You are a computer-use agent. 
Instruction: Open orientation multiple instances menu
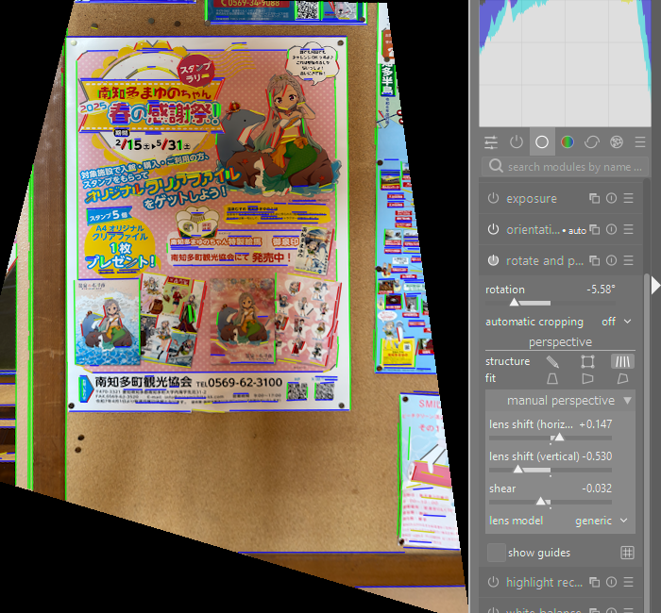click(x=594, y=229)
